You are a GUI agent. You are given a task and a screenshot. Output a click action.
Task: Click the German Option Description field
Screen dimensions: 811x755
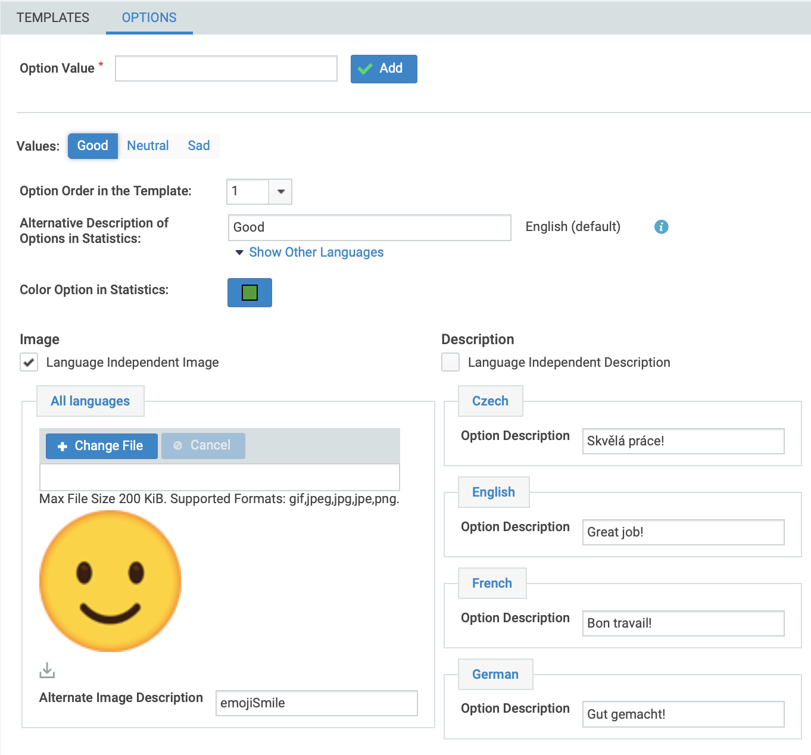pyautogui.click(x=684, y=715)
